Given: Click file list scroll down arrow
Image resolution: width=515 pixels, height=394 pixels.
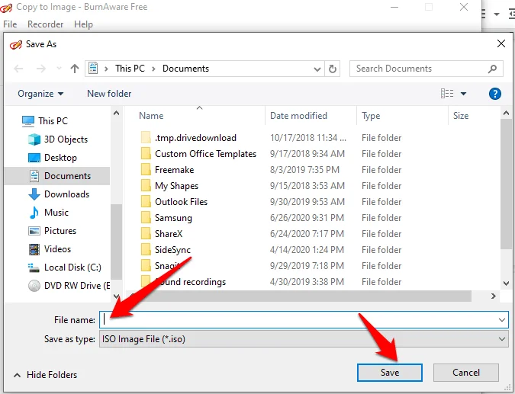Looking at the screenshot, I should click(506, 283).
